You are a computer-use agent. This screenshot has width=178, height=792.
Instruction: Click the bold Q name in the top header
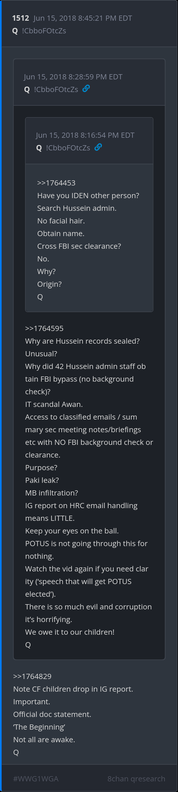[15, 31]
